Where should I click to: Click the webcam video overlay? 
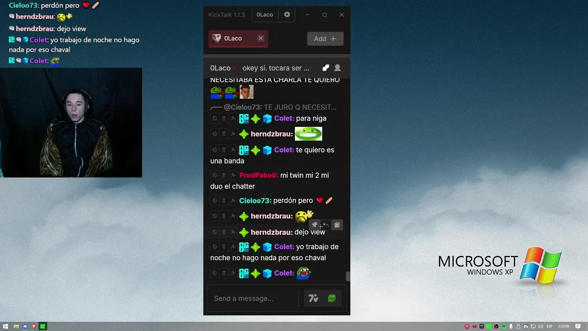71,123
